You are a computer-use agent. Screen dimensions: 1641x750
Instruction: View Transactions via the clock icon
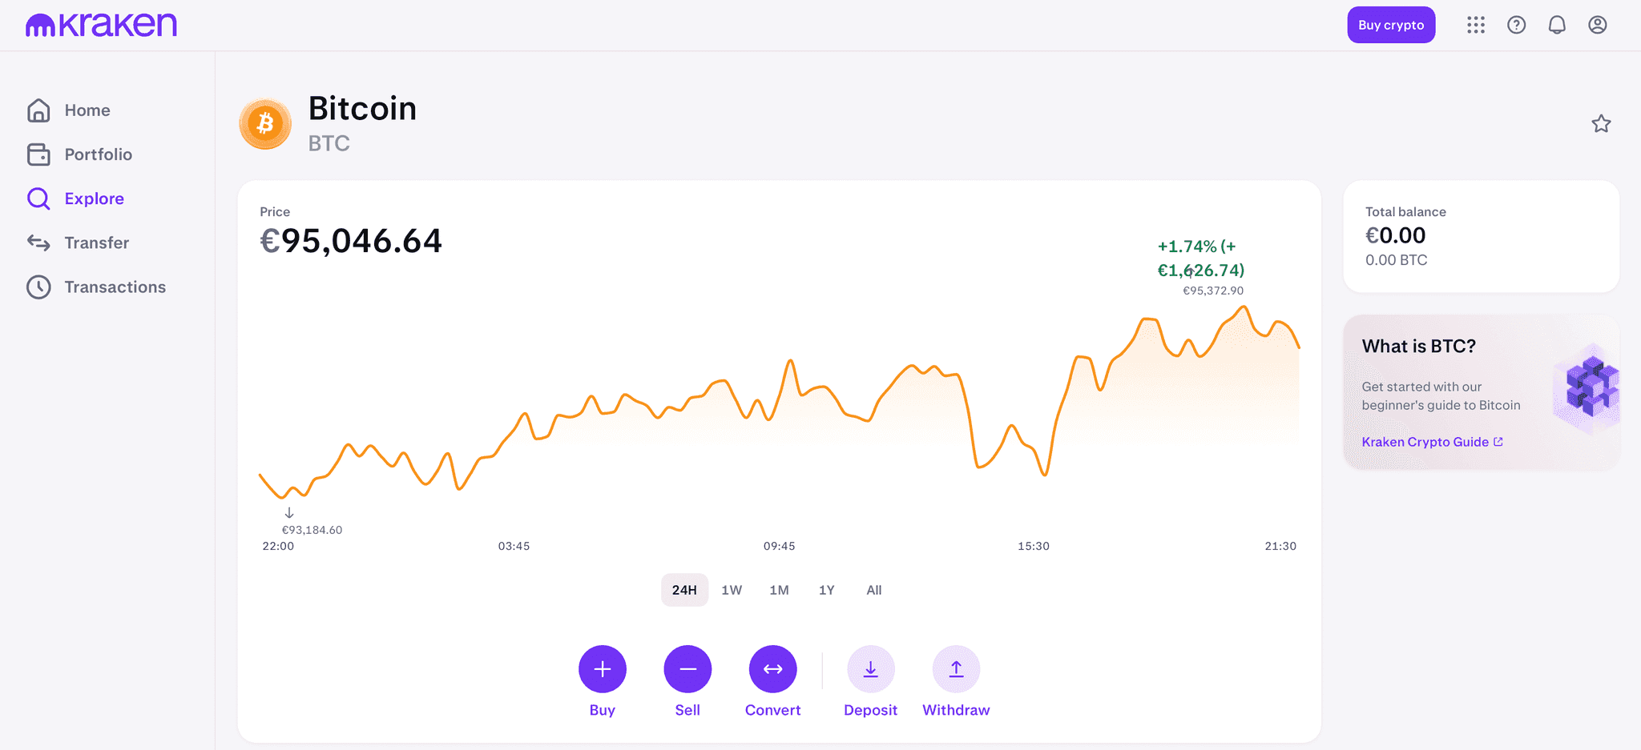(39, 287)
